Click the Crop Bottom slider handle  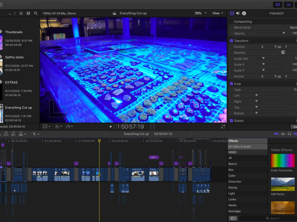(257, 113)
